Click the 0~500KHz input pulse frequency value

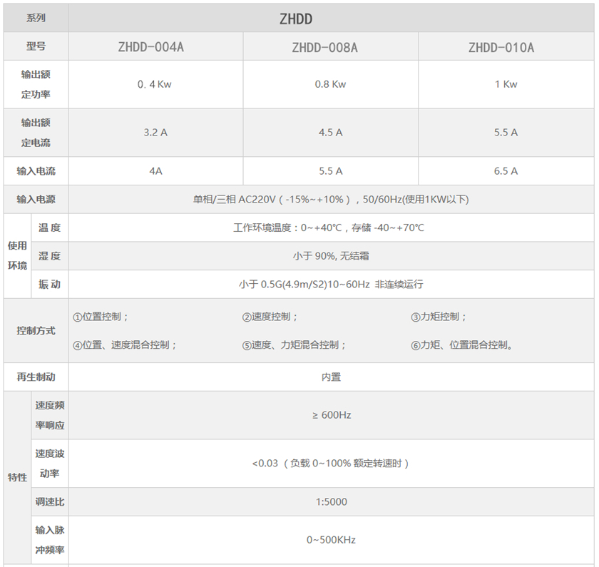click(331, 540)
